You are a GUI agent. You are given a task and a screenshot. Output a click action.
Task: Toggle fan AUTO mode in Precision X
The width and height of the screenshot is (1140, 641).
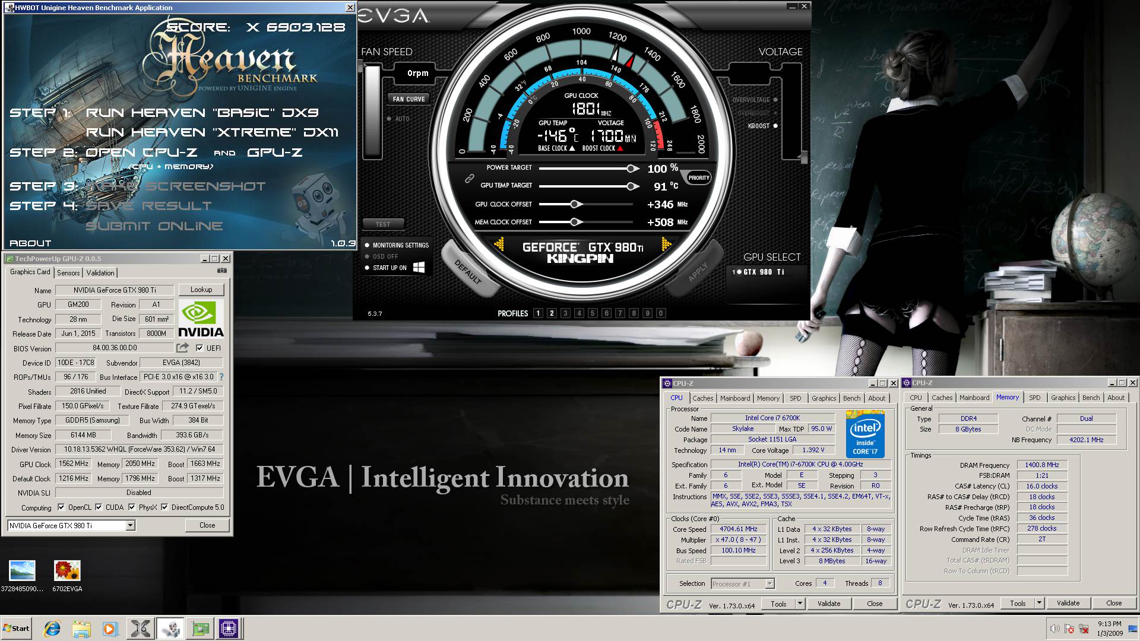click(x=398, y=119)
